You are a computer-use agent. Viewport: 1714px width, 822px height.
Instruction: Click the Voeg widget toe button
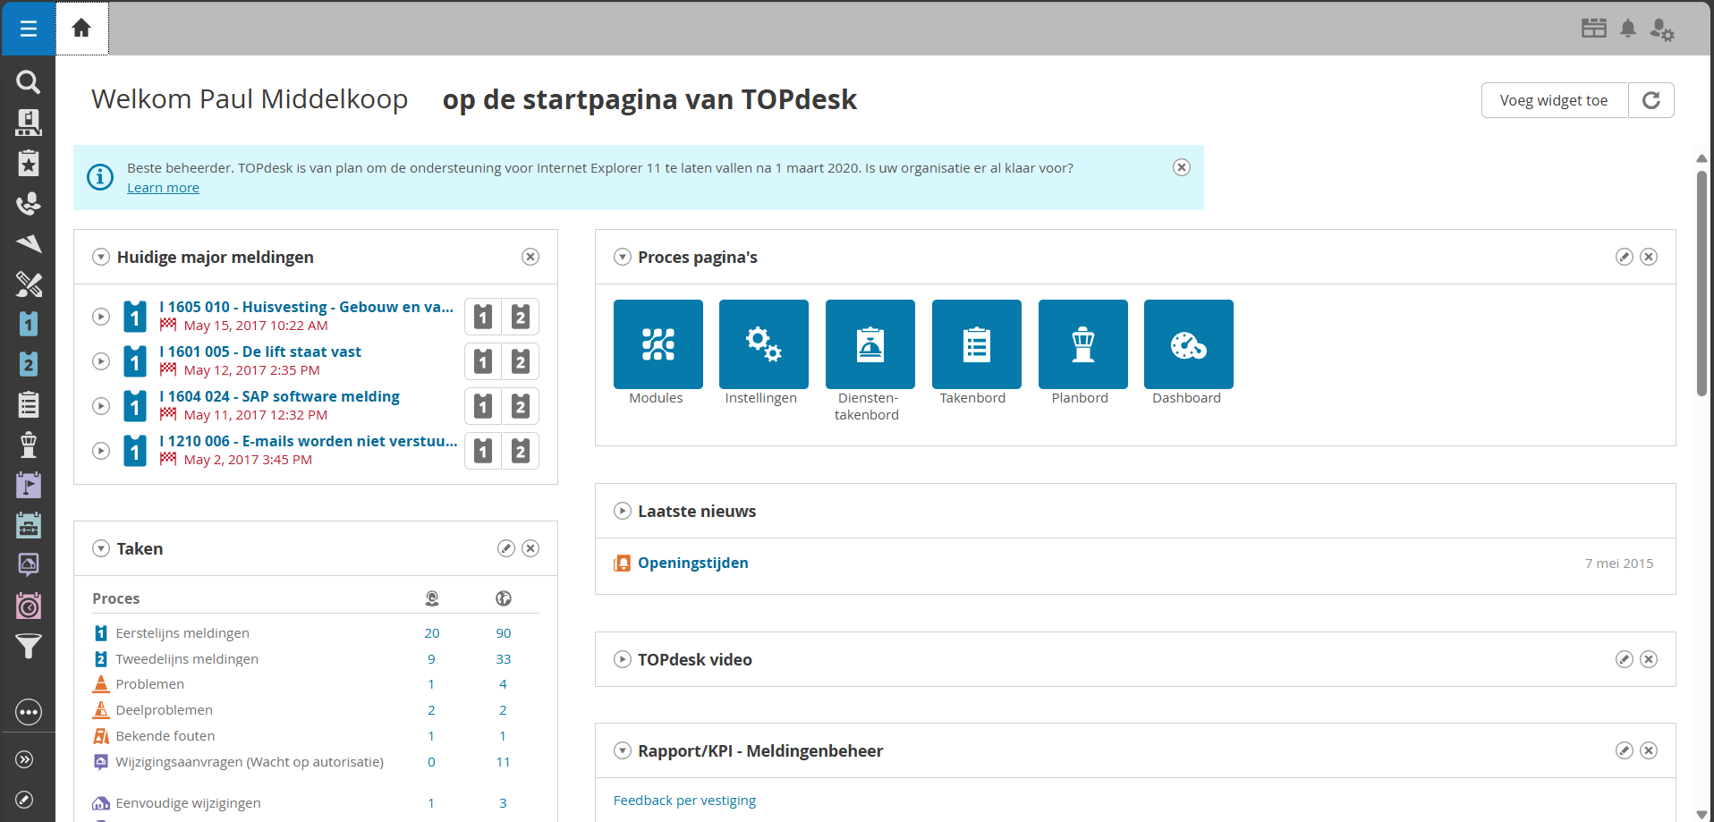coord(1554,100)
